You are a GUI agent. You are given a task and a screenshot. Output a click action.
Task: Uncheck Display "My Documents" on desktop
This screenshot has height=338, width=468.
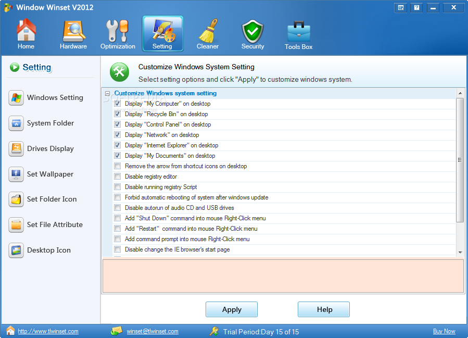(x=118, y=156)
